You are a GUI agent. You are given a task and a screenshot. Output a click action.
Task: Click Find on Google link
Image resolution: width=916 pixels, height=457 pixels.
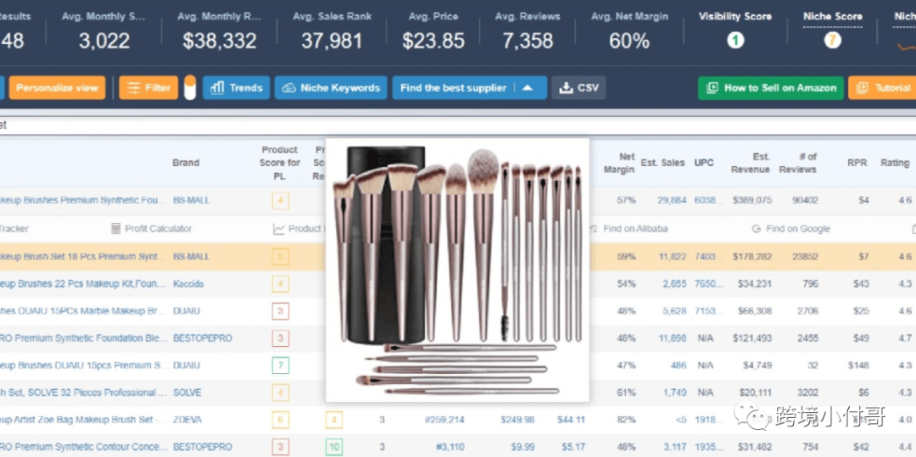[796, 229]
